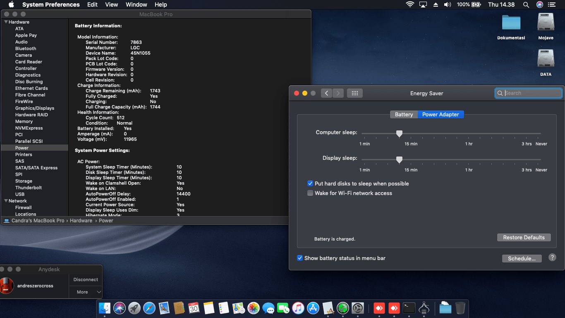Screen dimensions: 565x318
Task: Open Contacts from the Dock
Action: 179,308
